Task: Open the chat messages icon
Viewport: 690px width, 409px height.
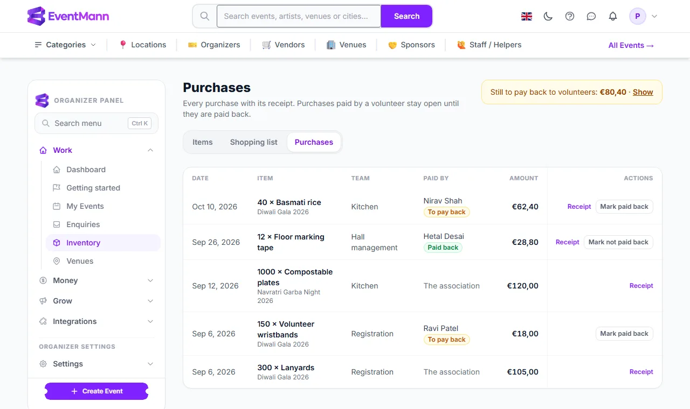Action: tap(591, 16)
